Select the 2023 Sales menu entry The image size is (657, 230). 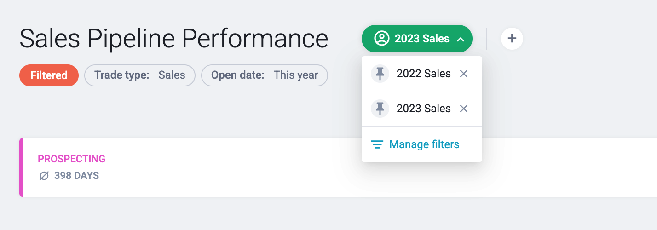pos(423,109)
